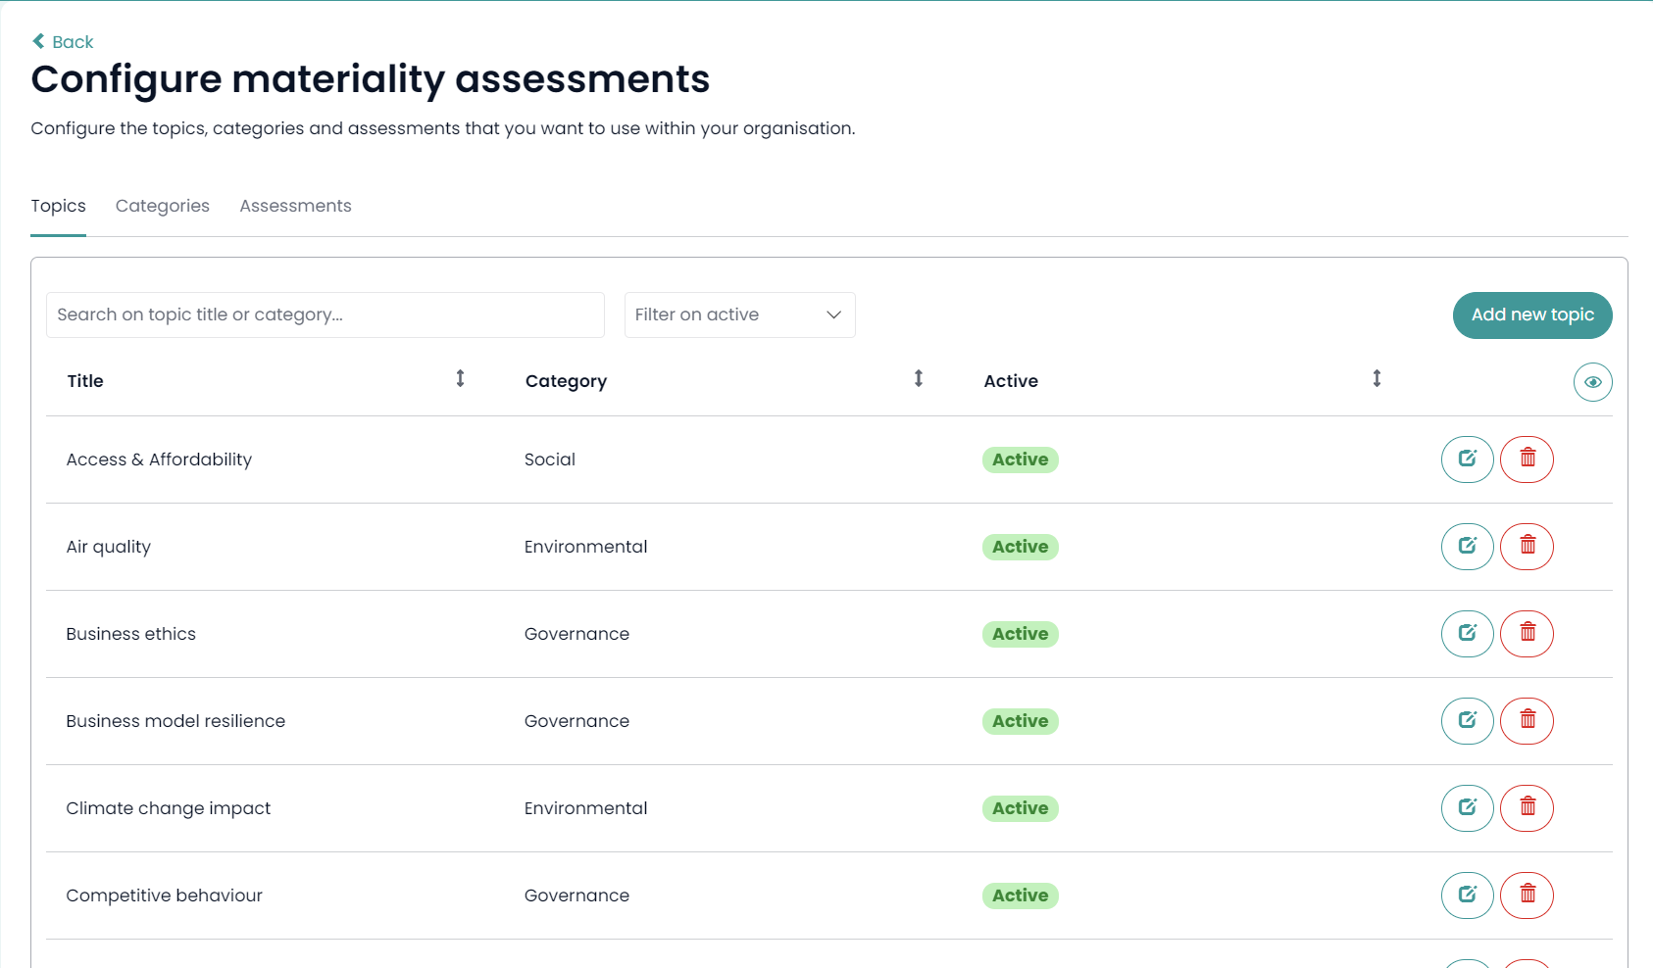Delete the Air quality topic
This screenshot has width=1653, height=968.
click(x=1527, y=547)
